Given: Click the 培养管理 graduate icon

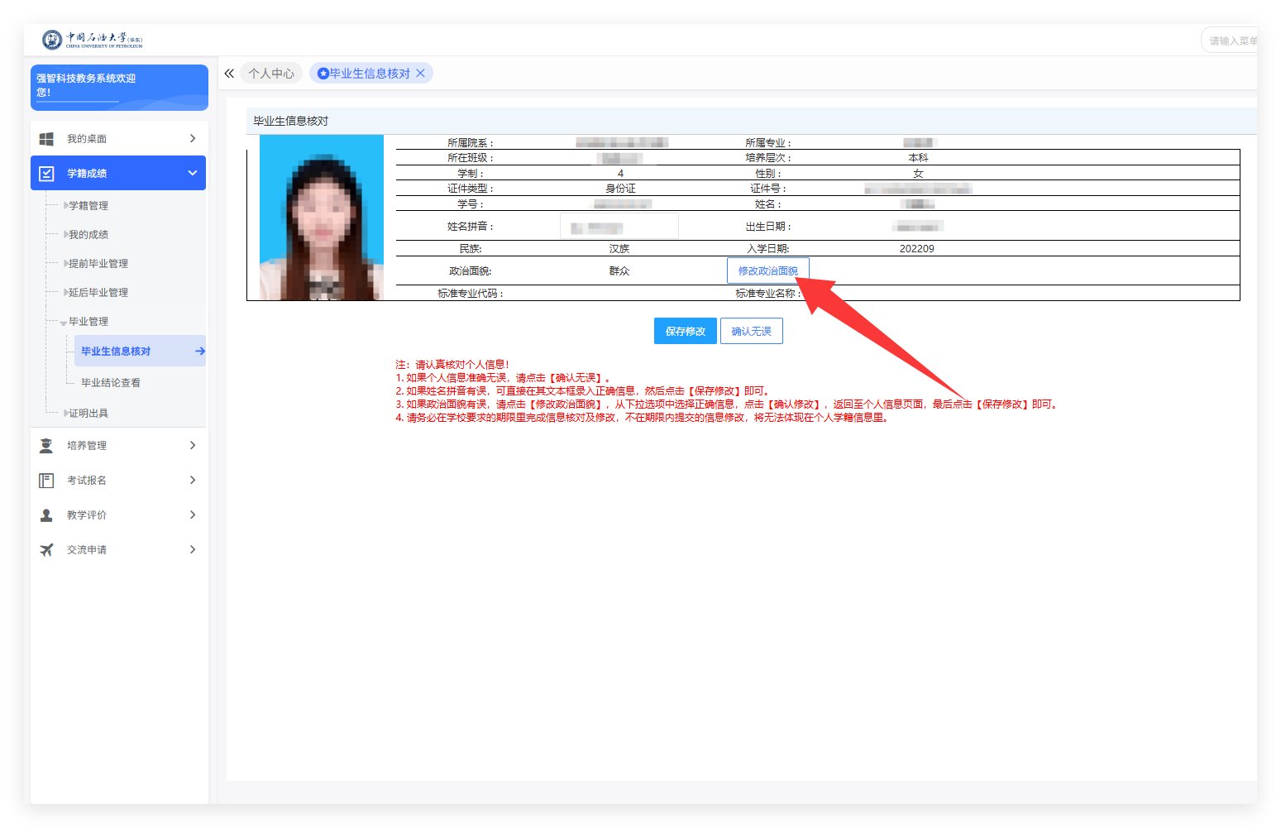Looking at the screenshot, I should [x=46, y=446].
